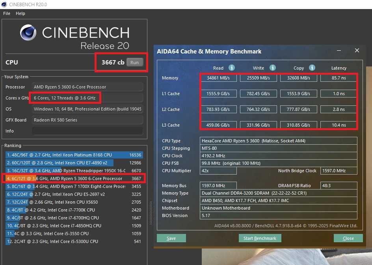Image resolution: width=372 pixels, height=265 pixels.
Task: Click the Copy info icon in AIDA64
Action: (x=312, y=68)
